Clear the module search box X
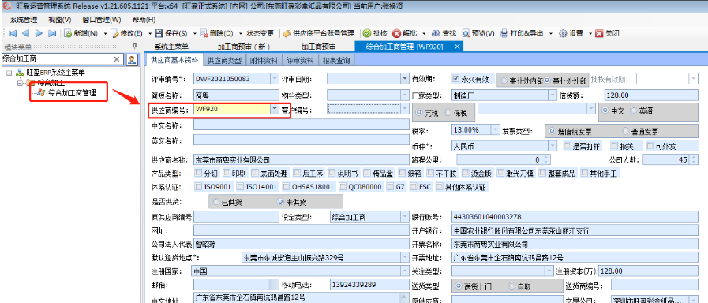708x303 pixels. [x=117, y=59]
